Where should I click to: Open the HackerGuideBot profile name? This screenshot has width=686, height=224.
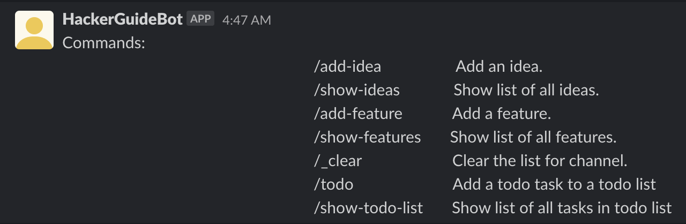[x=123, y=19]
